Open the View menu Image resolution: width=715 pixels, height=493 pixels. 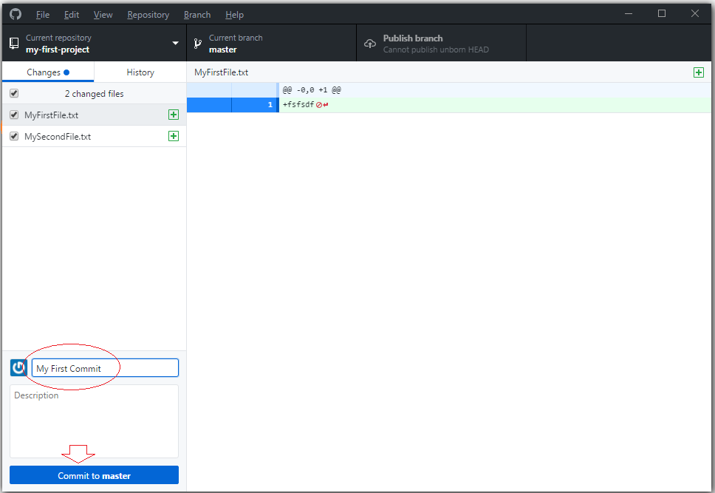click(x=103, y=15)
